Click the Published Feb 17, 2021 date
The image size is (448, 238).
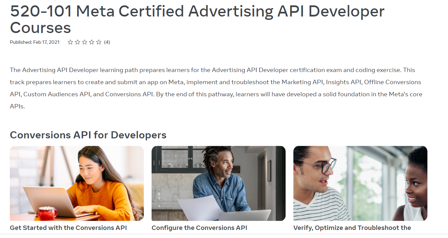tap(35, 42)
